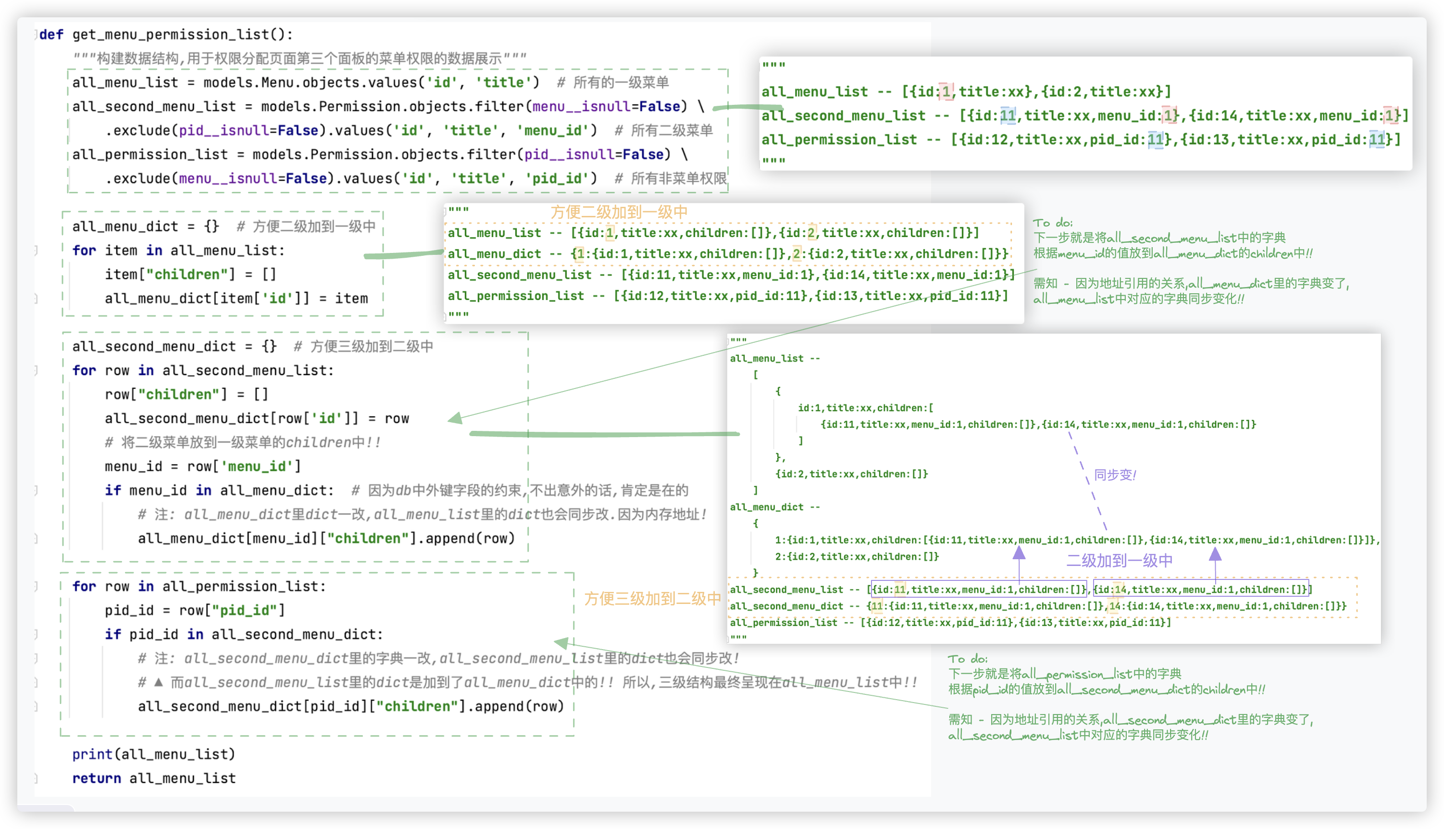Viewport: 1444px width, 829px height.
Task: Click fold end marker at return statement
Action: [x=36, y=778]
